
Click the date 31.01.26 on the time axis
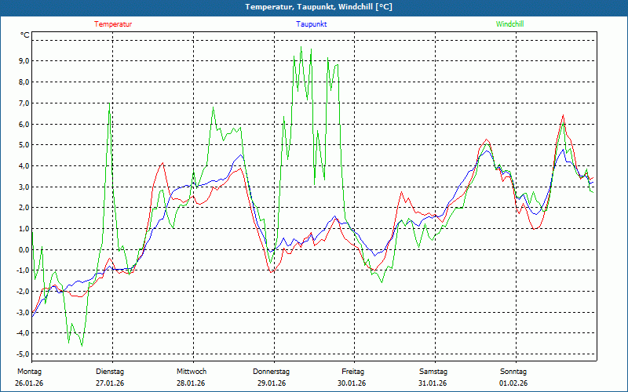[433, 383]
